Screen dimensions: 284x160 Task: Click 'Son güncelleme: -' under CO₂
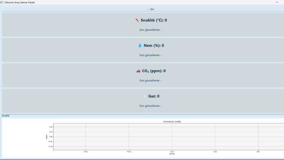151,81
